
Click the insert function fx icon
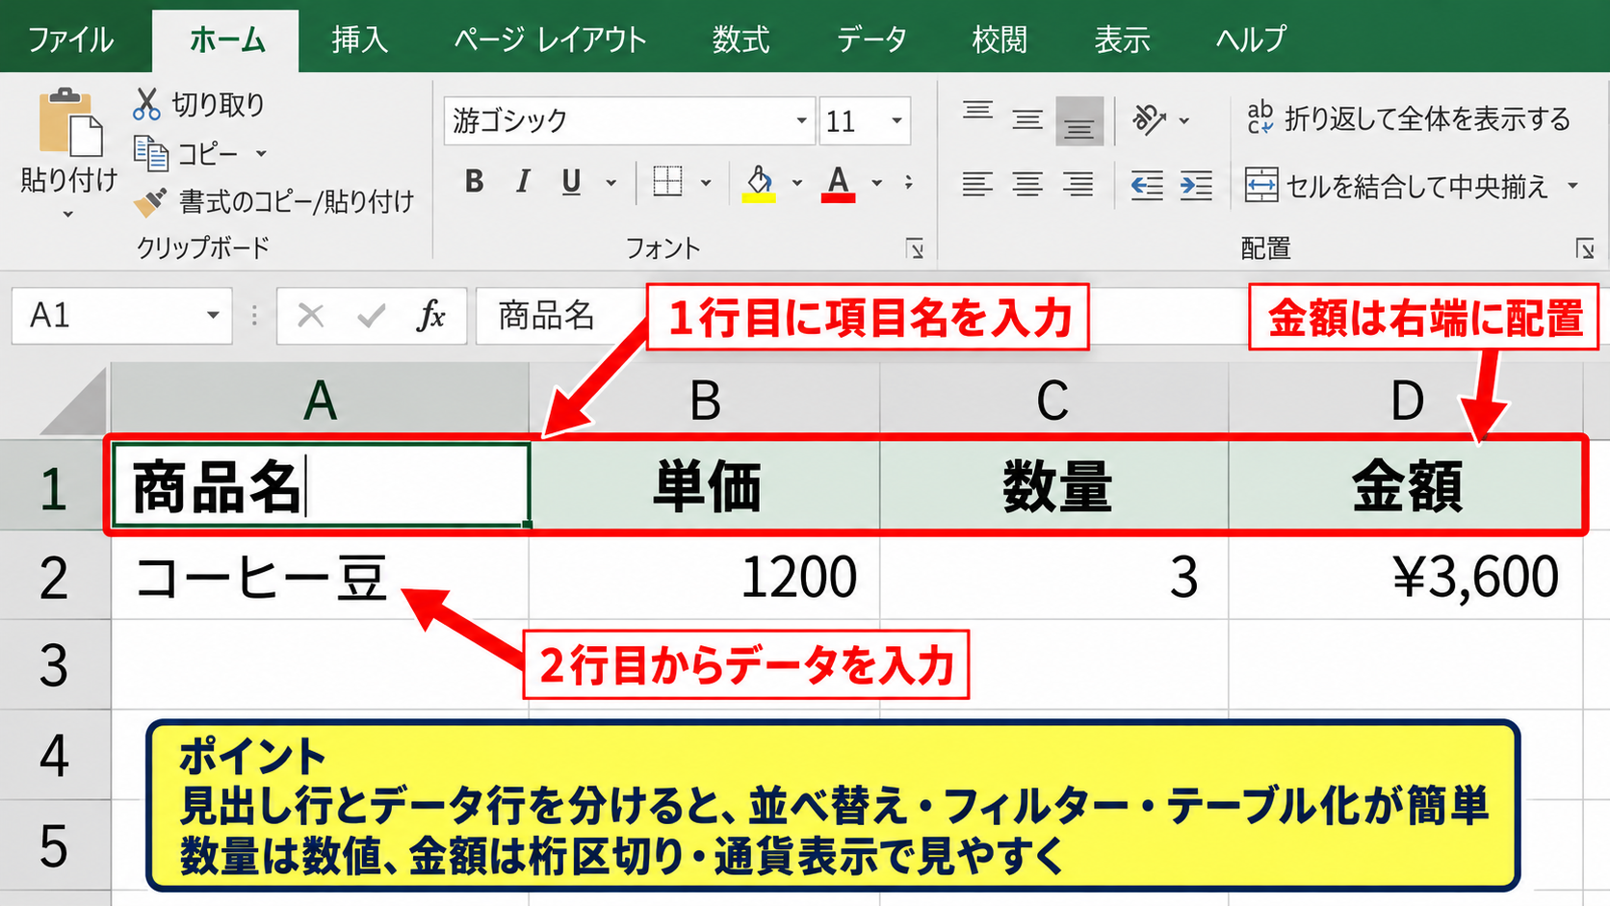point(430,315)
